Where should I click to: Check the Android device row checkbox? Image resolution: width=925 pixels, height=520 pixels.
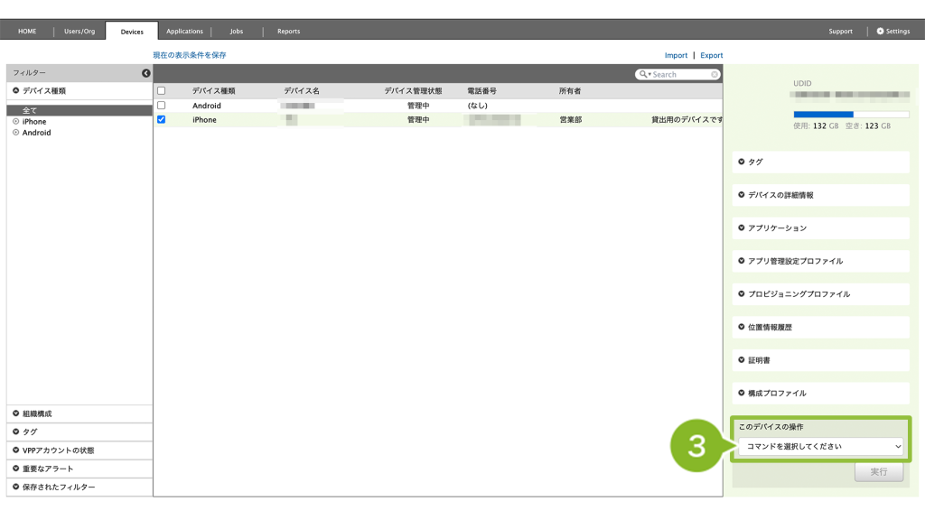click(161, 106)
